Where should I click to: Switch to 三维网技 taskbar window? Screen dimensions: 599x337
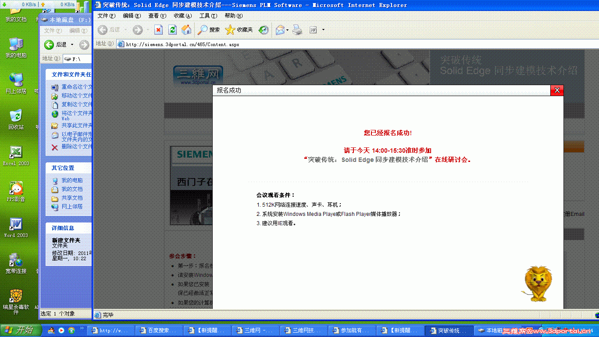click(x=303, y=330)
